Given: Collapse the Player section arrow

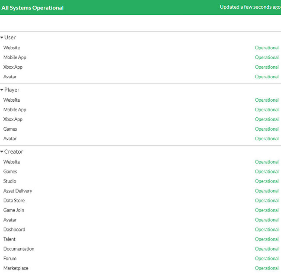Looking at the screenshot, I should 2,90.
